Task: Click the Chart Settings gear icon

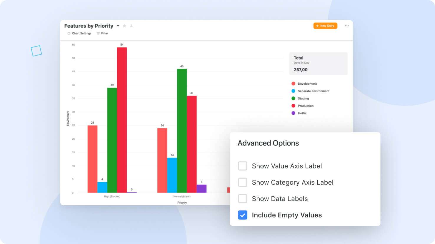Action: point(69,33)
